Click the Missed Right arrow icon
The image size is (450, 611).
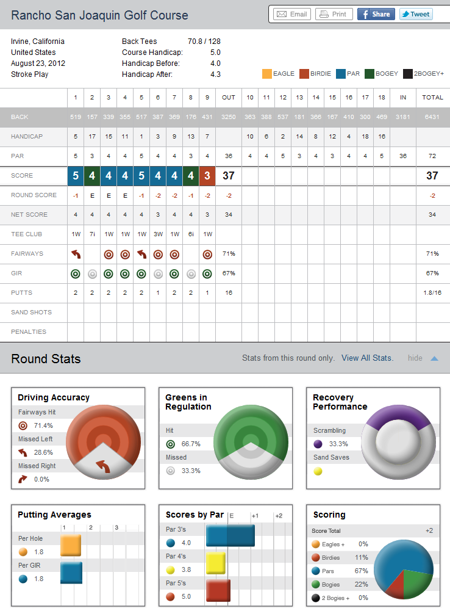tap(23, 480)
